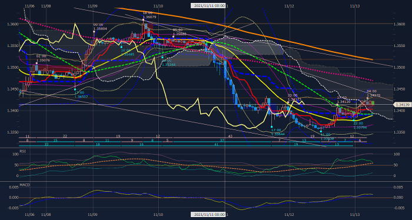The image size is (412, 220).
Task: Pick the 11/08 date on the bottom time axis
Action: tap(46, 214)
